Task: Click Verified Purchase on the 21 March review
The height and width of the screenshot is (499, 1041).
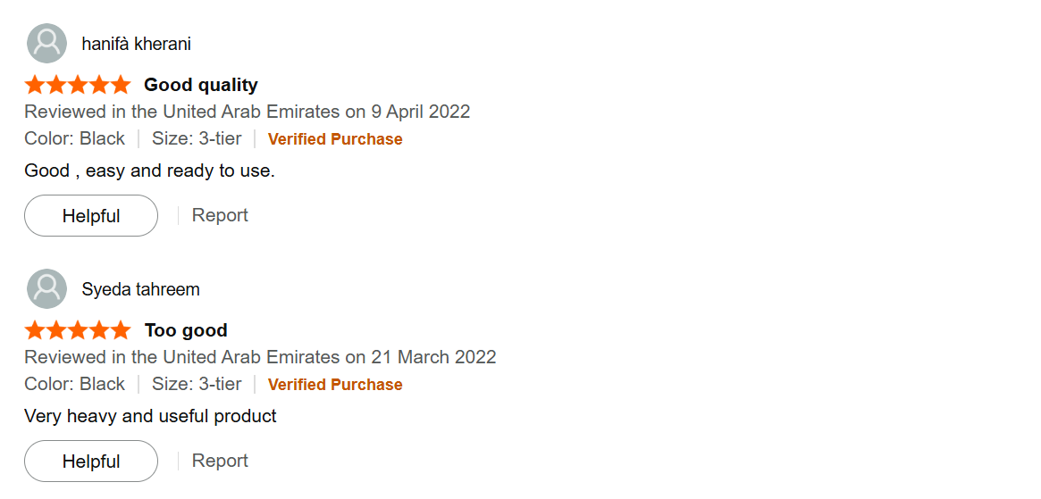Action: pos(335,385)
